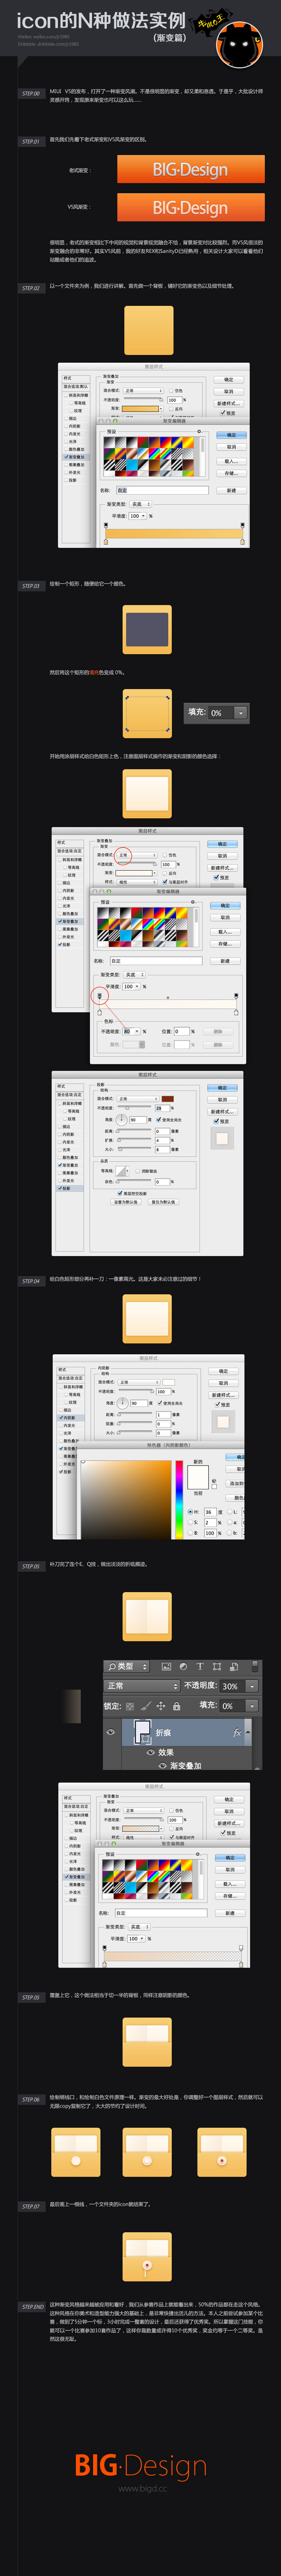281x2576 pixels.
Task: Click 复位为默认值 in the drop shadow dialog
Action: pyautogui.click(x=164, y=1202)
